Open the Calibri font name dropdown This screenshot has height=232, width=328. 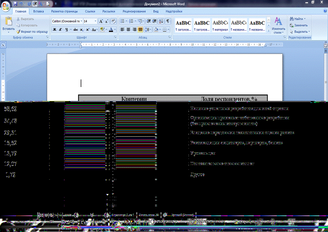pos(81,21)
